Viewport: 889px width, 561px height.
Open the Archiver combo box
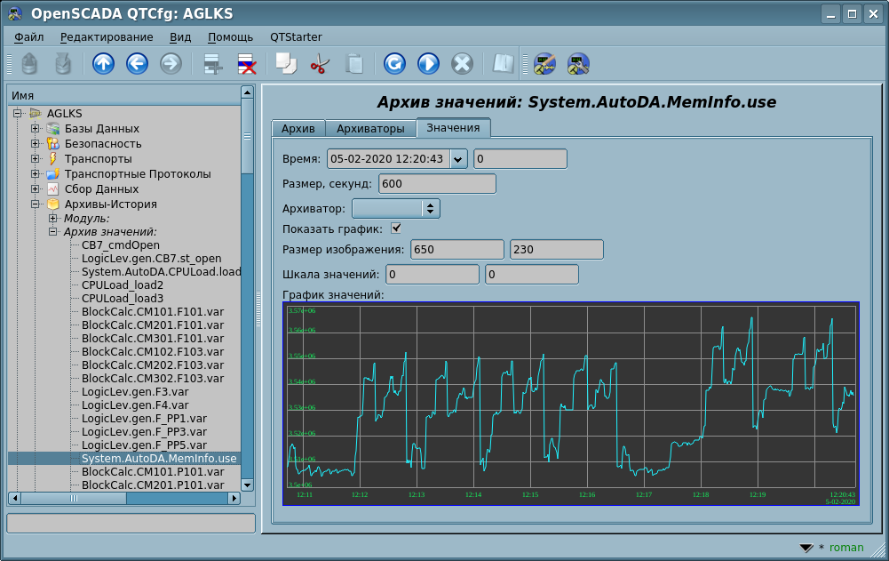tap(396, 208)
